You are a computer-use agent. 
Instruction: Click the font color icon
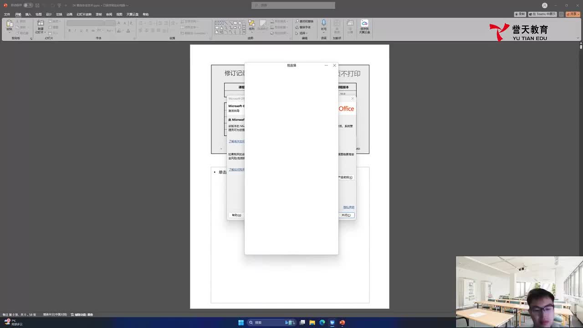pyautogui.click(x=128, y=31)
